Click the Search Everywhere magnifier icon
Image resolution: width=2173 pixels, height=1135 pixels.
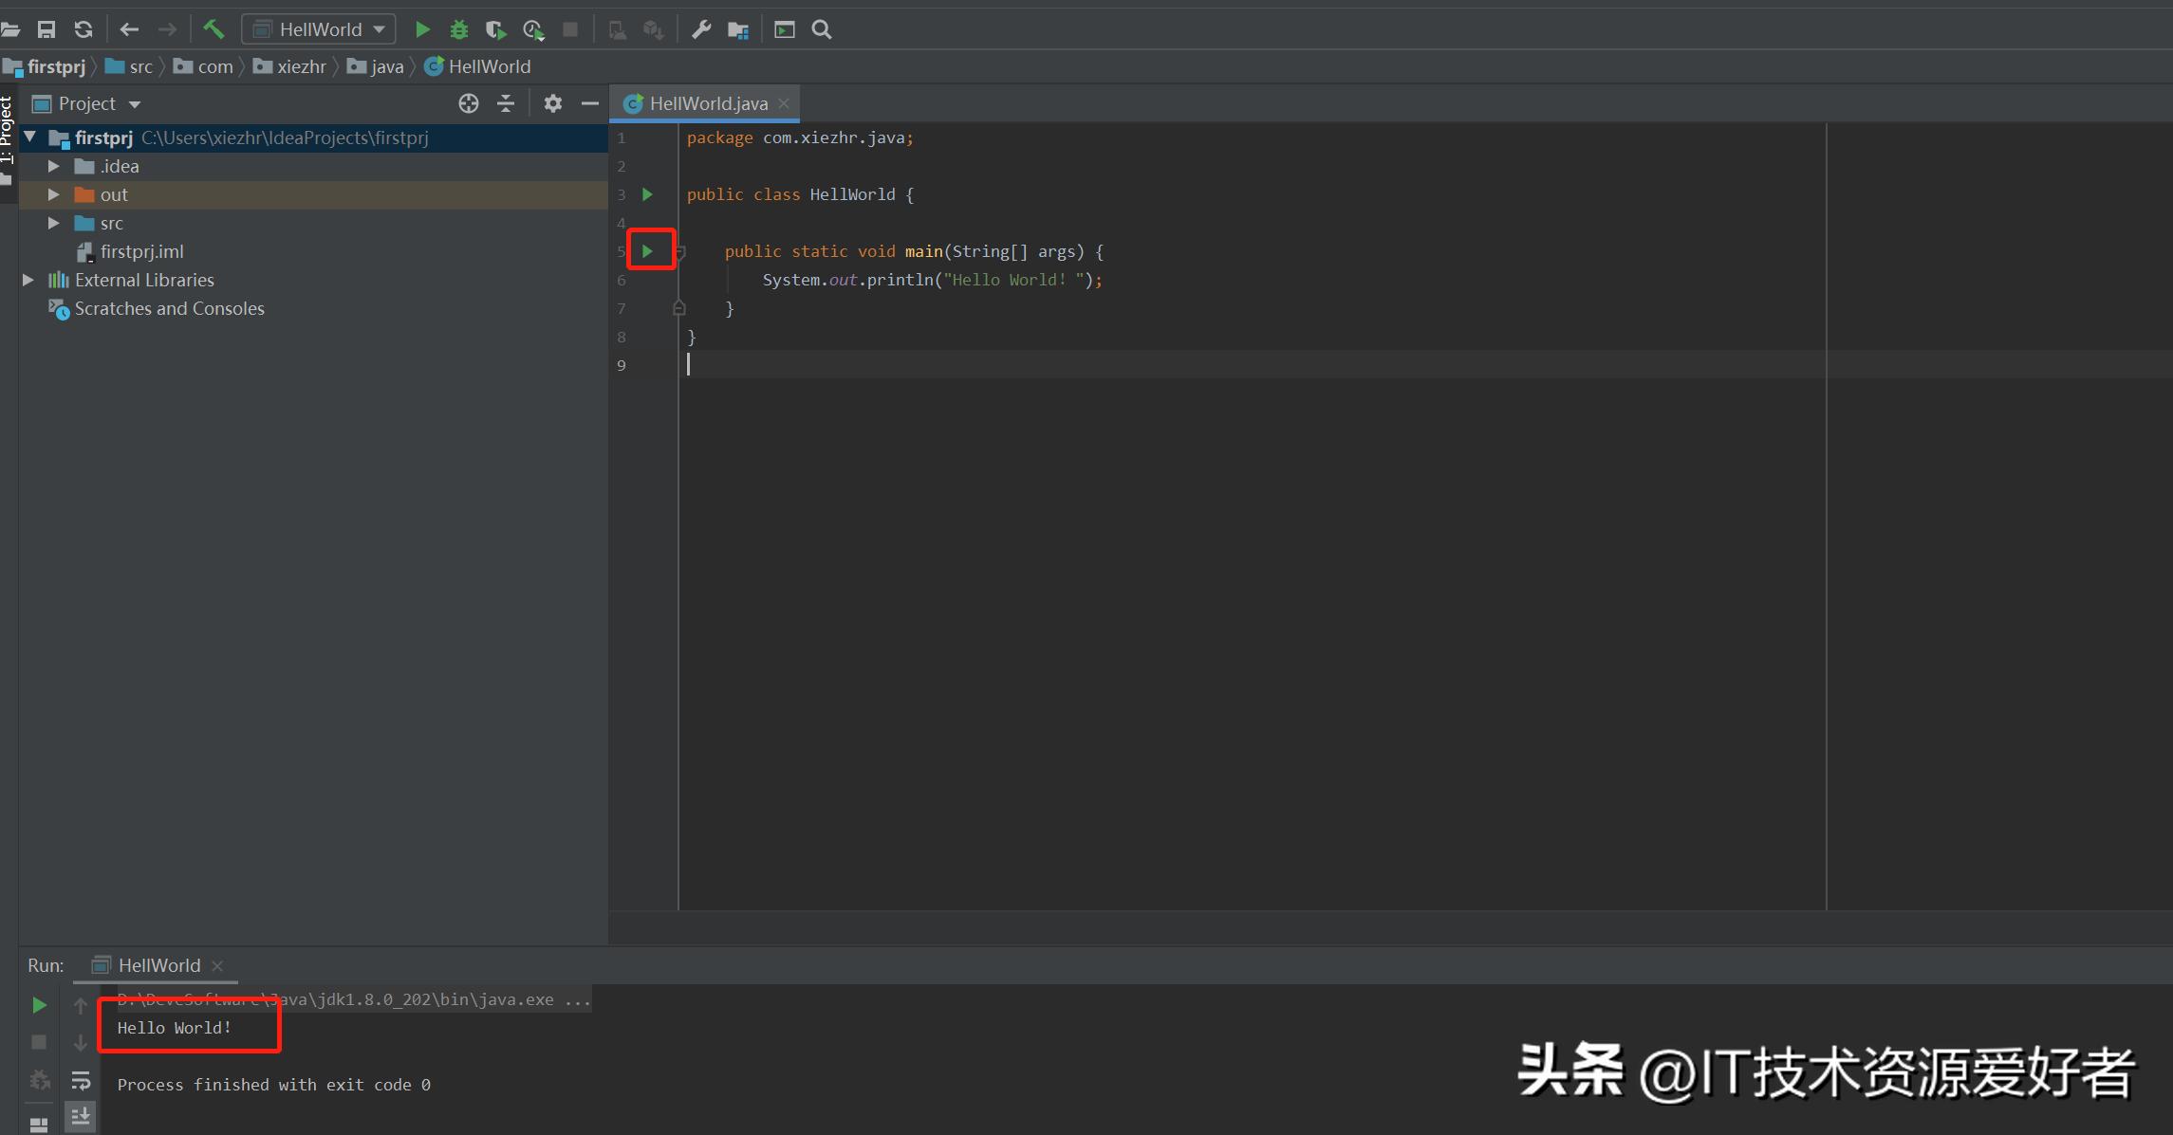[x=822, y=29]
